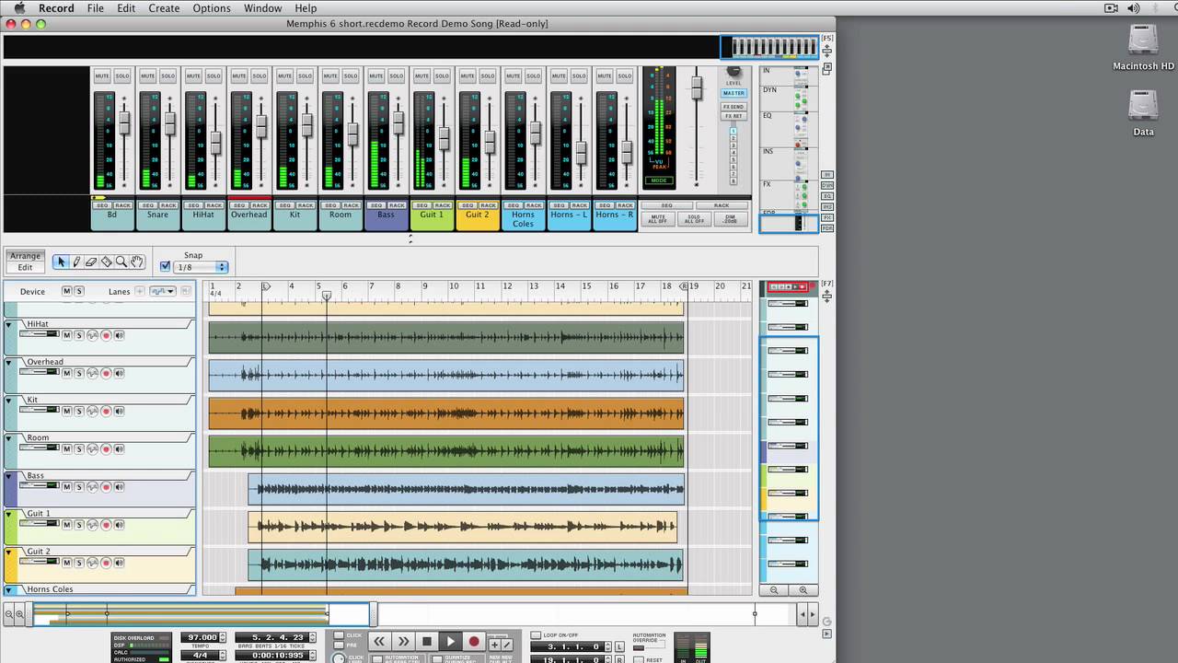
Task: Select the arrow Selection tool
Action: 62,262
